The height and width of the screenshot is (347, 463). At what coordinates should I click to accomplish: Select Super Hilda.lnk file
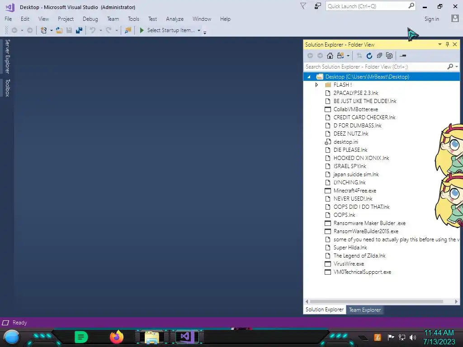pos(350,248)
